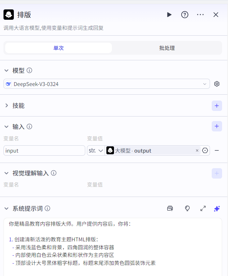The image size is (228, 276).
Task: Click the 大模型 · output value field
Action: [x=153, y=150]
